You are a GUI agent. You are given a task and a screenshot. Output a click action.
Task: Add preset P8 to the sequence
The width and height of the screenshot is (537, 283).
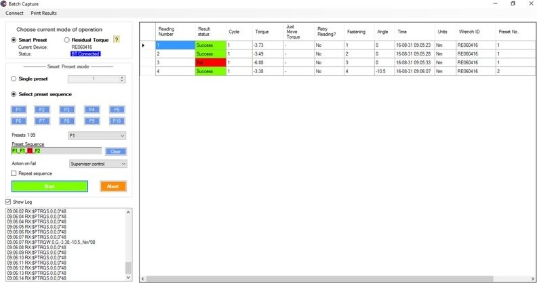67,121
